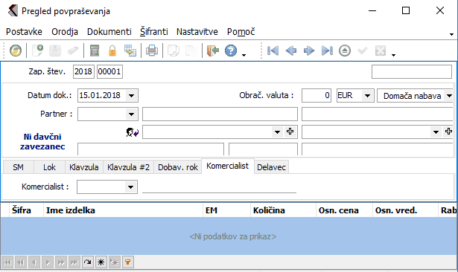Expand the contact person combo box arrow

(x=277, y=132)
